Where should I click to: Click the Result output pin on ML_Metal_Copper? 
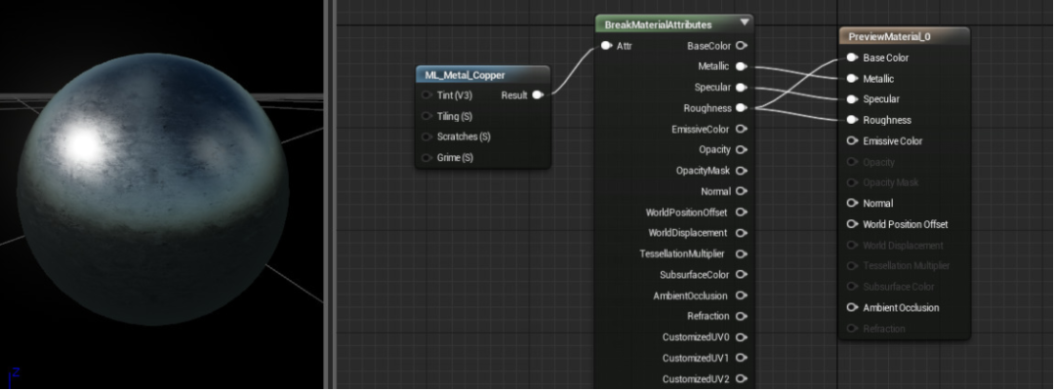tap(538, 96)
